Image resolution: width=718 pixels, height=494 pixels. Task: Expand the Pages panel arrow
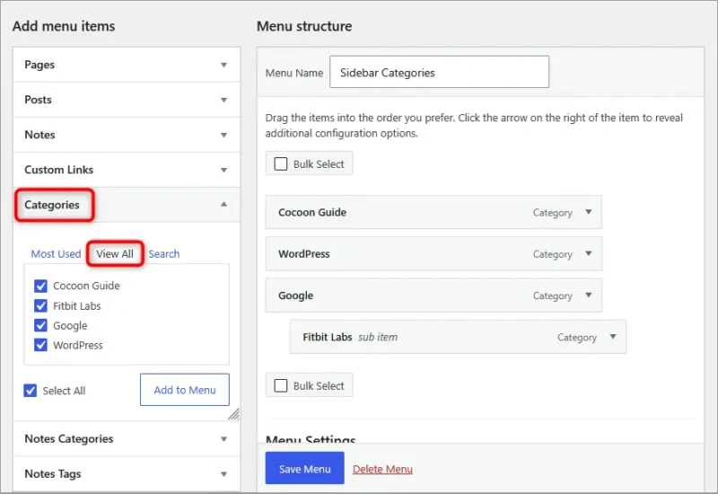(223, 65)
